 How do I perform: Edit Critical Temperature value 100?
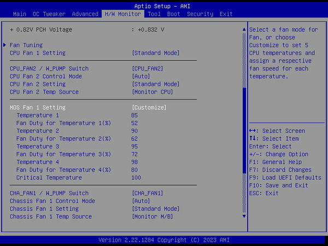(136, 178)
